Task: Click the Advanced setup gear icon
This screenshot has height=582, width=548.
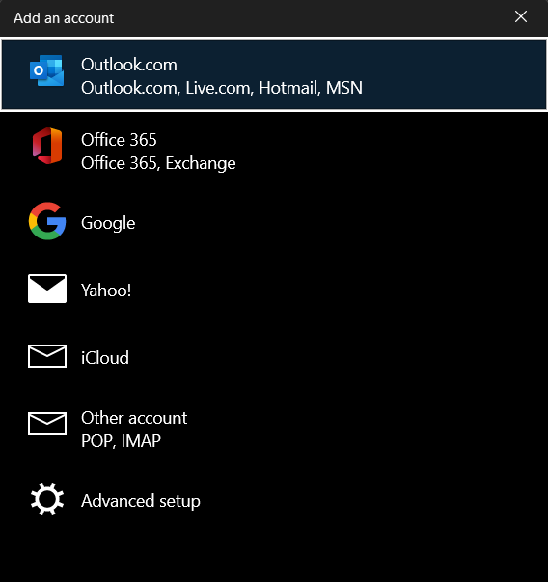Action: 47,499
